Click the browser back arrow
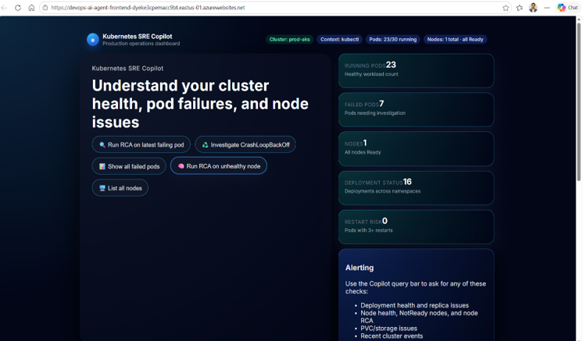The height and width of the screenshot is (341, 583). click(4, 8)
